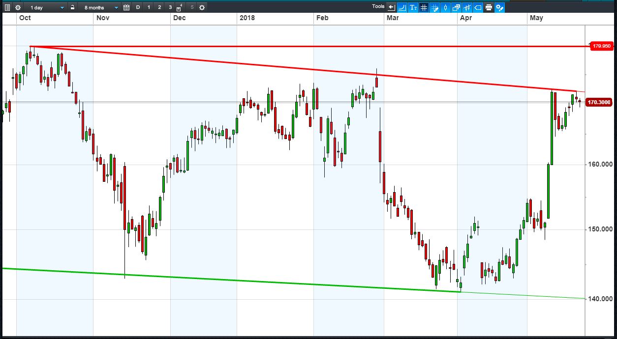
Task: Click the Feb date axis label
Action: point(322,18)
